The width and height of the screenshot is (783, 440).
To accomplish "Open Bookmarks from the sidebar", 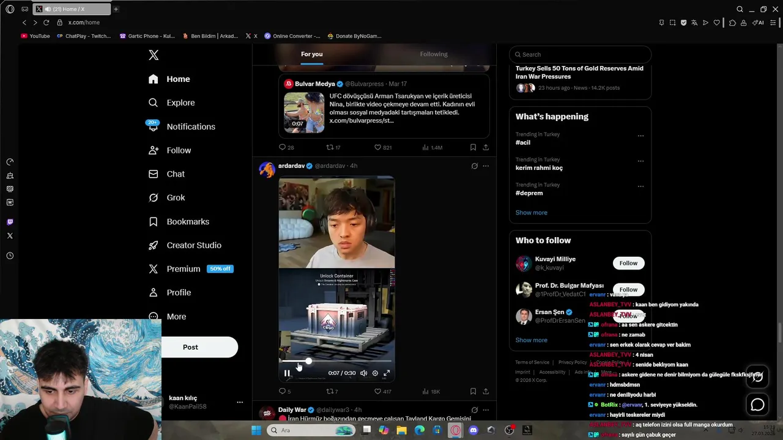I will tap(179, 221).
